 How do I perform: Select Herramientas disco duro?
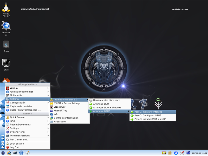[x=107, y=100]
